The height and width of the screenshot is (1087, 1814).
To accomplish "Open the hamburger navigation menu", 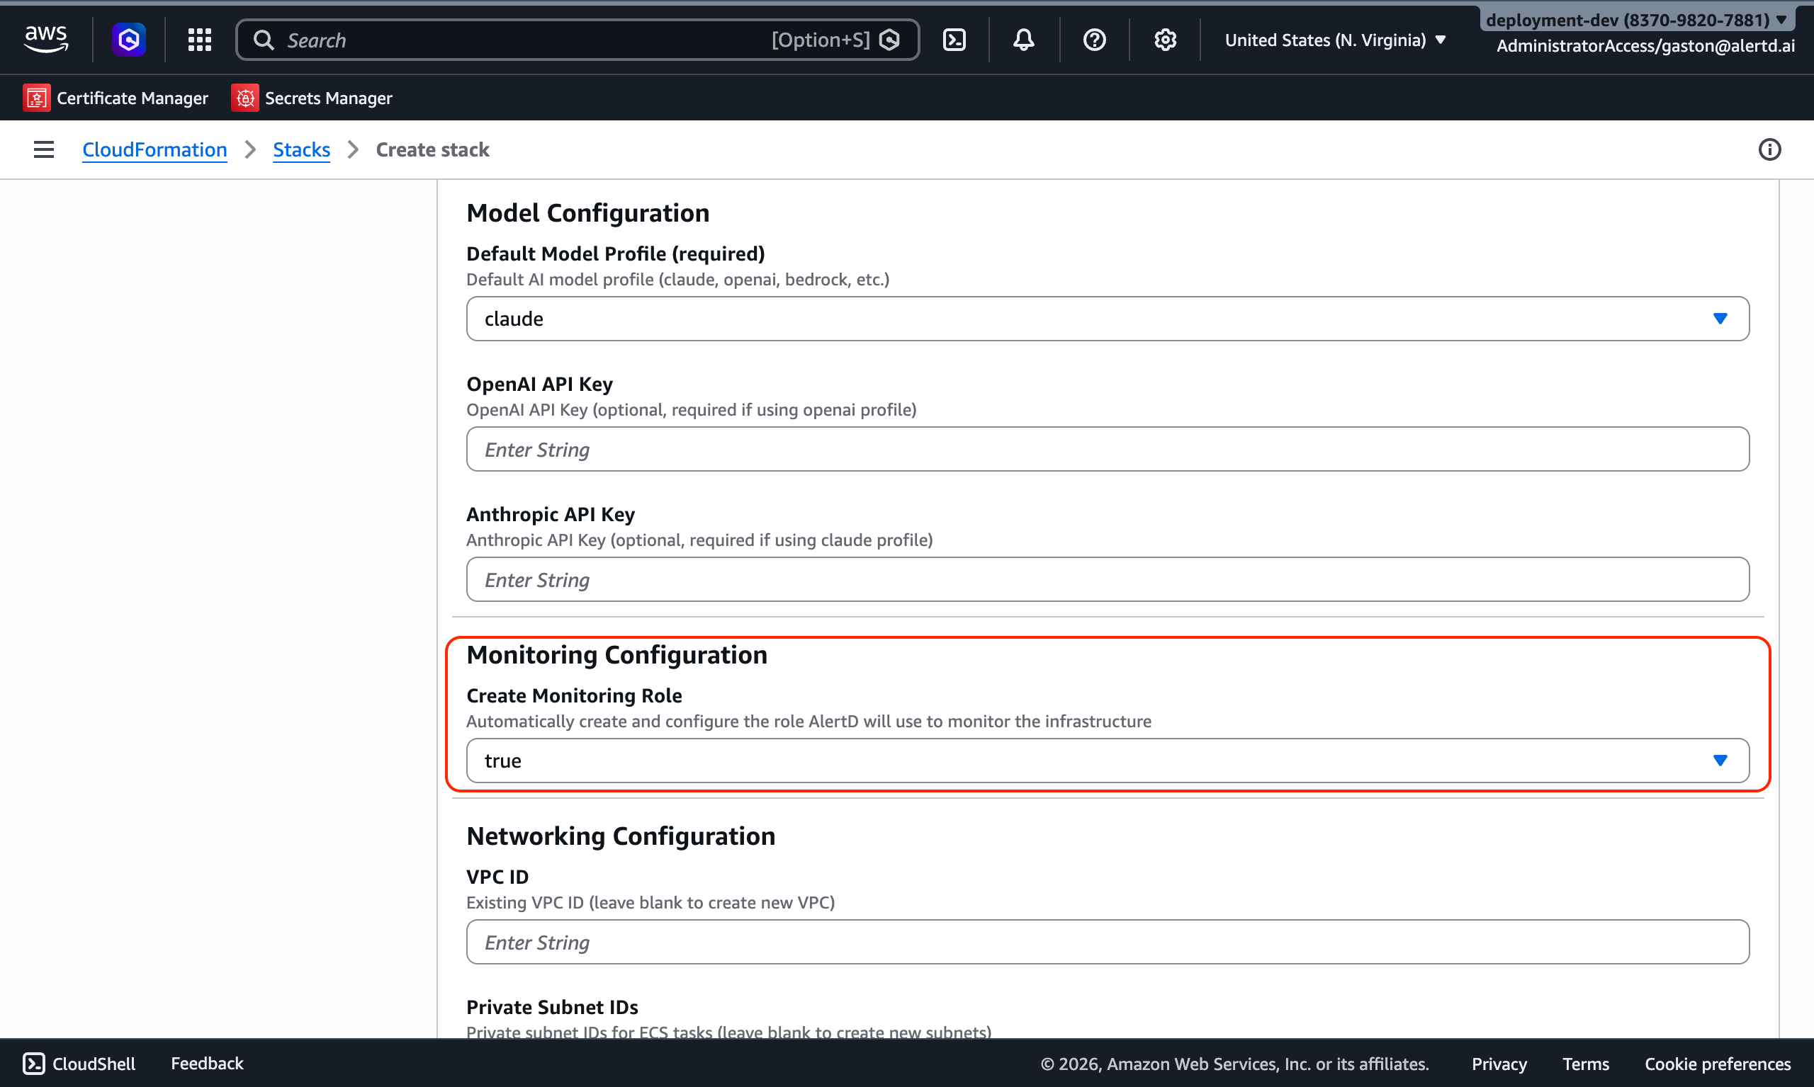I will click(x=44, y=149).
